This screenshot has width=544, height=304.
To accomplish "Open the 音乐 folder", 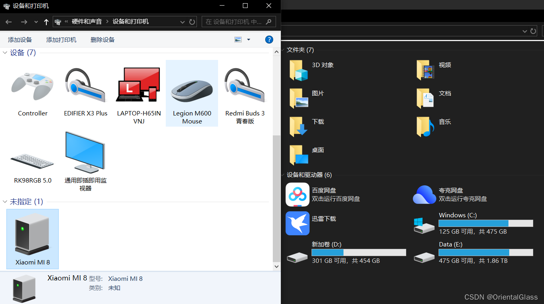I will pos(425,127).
